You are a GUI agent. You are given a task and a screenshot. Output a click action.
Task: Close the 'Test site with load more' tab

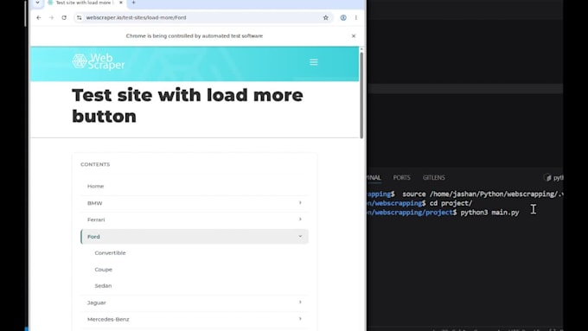121,3
